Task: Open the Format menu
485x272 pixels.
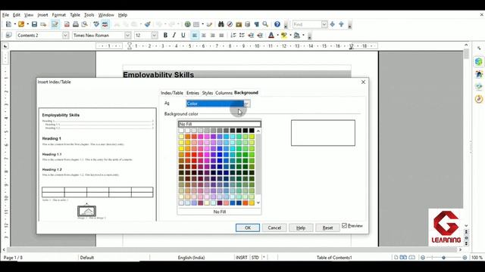Action: pos(59,15)
